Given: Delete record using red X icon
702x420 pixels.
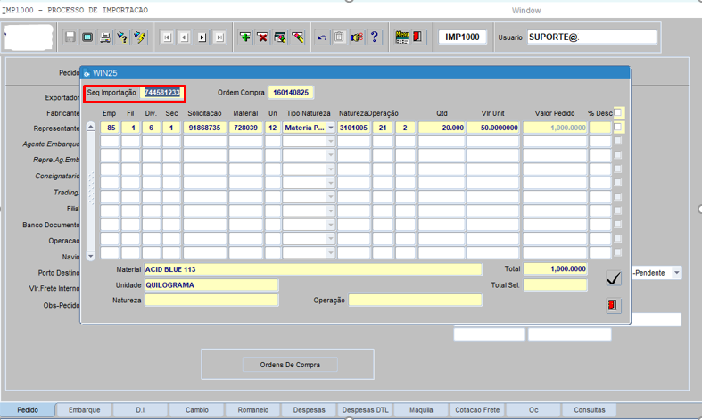Looking at the screenshot, I should pos(263,37).
